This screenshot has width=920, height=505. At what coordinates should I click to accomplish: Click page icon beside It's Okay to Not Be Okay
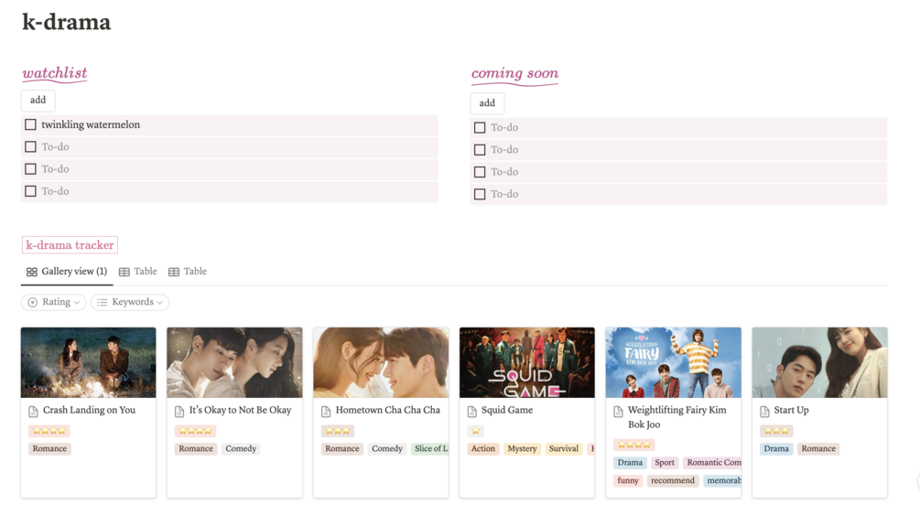[x=179, y=412]
